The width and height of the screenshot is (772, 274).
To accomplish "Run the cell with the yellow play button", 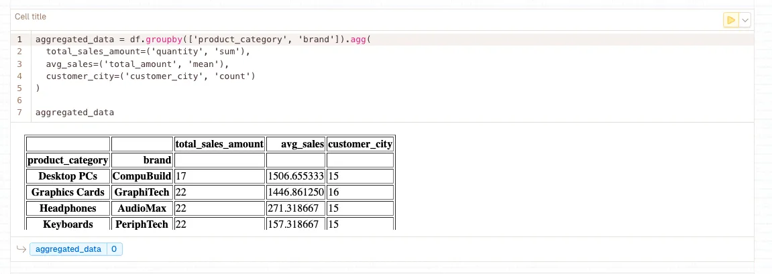I will (730, 20).
